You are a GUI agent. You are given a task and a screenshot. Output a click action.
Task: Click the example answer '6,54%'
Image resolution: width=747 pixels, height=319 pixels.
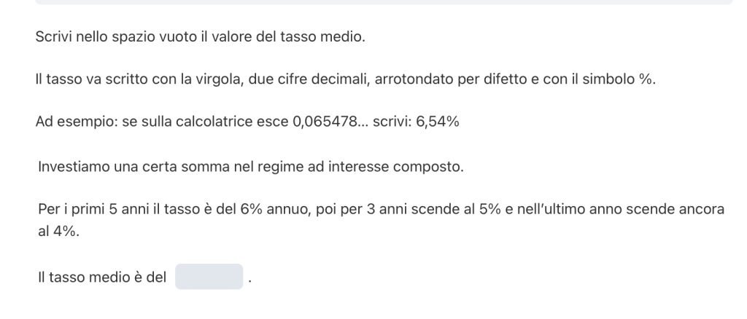point(437,122)
